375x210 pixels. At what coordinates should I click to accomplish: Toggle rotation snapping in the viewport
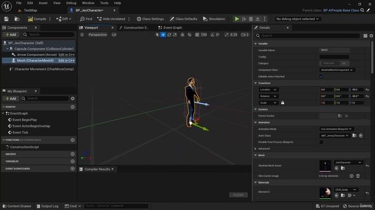(x=212, y=35)
